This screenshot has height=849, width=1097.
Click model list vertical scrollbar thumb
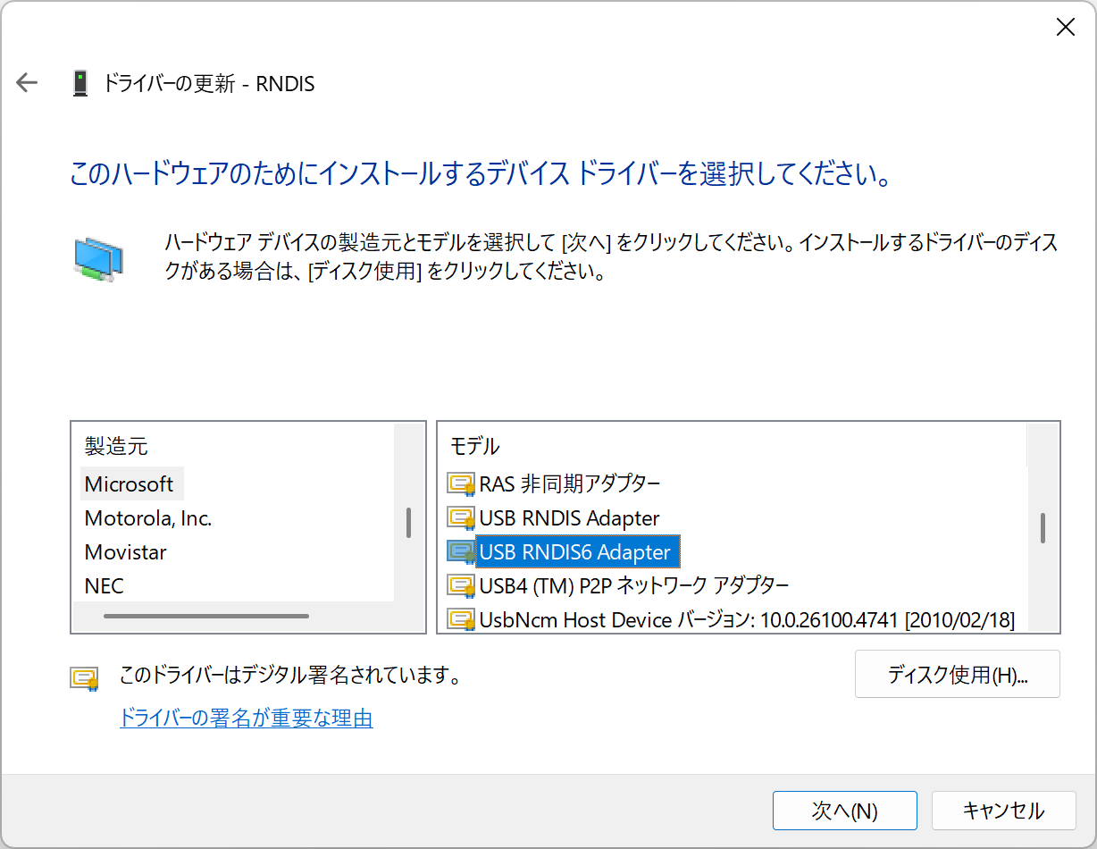(1043, 528)
